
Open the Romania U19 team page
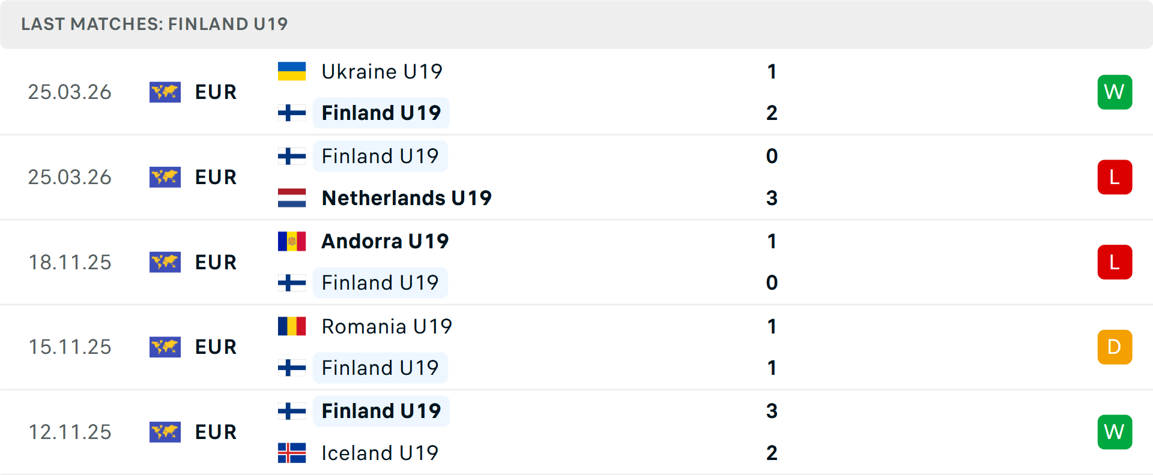[387, 326]
